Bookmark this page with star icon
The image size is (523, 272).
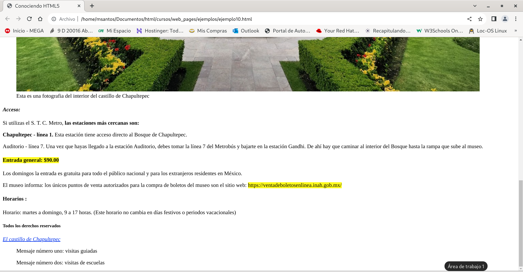pos(480,19)
